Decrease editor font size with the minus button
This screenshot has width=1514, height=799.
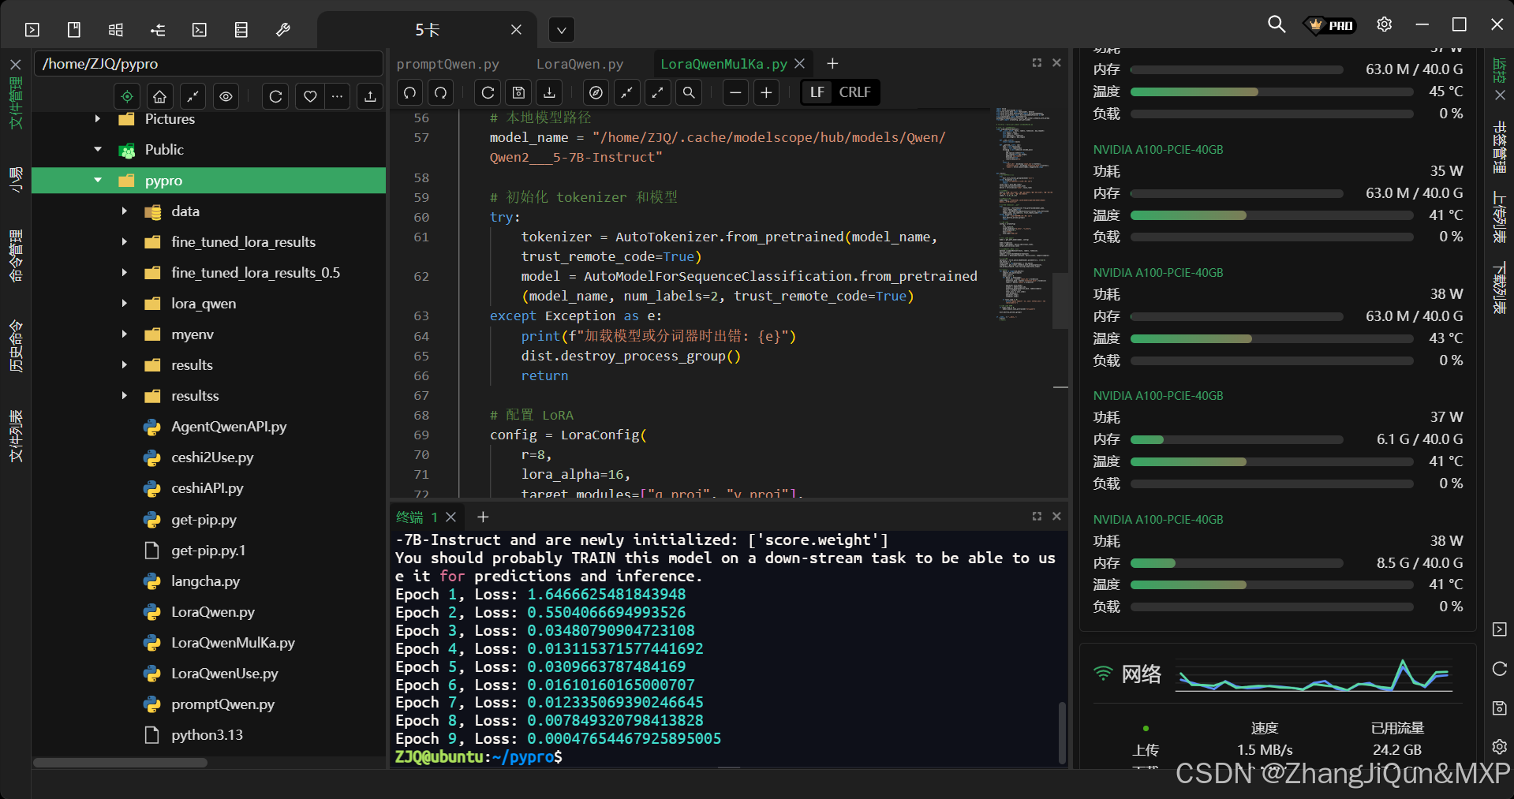(x=735, y=92)
